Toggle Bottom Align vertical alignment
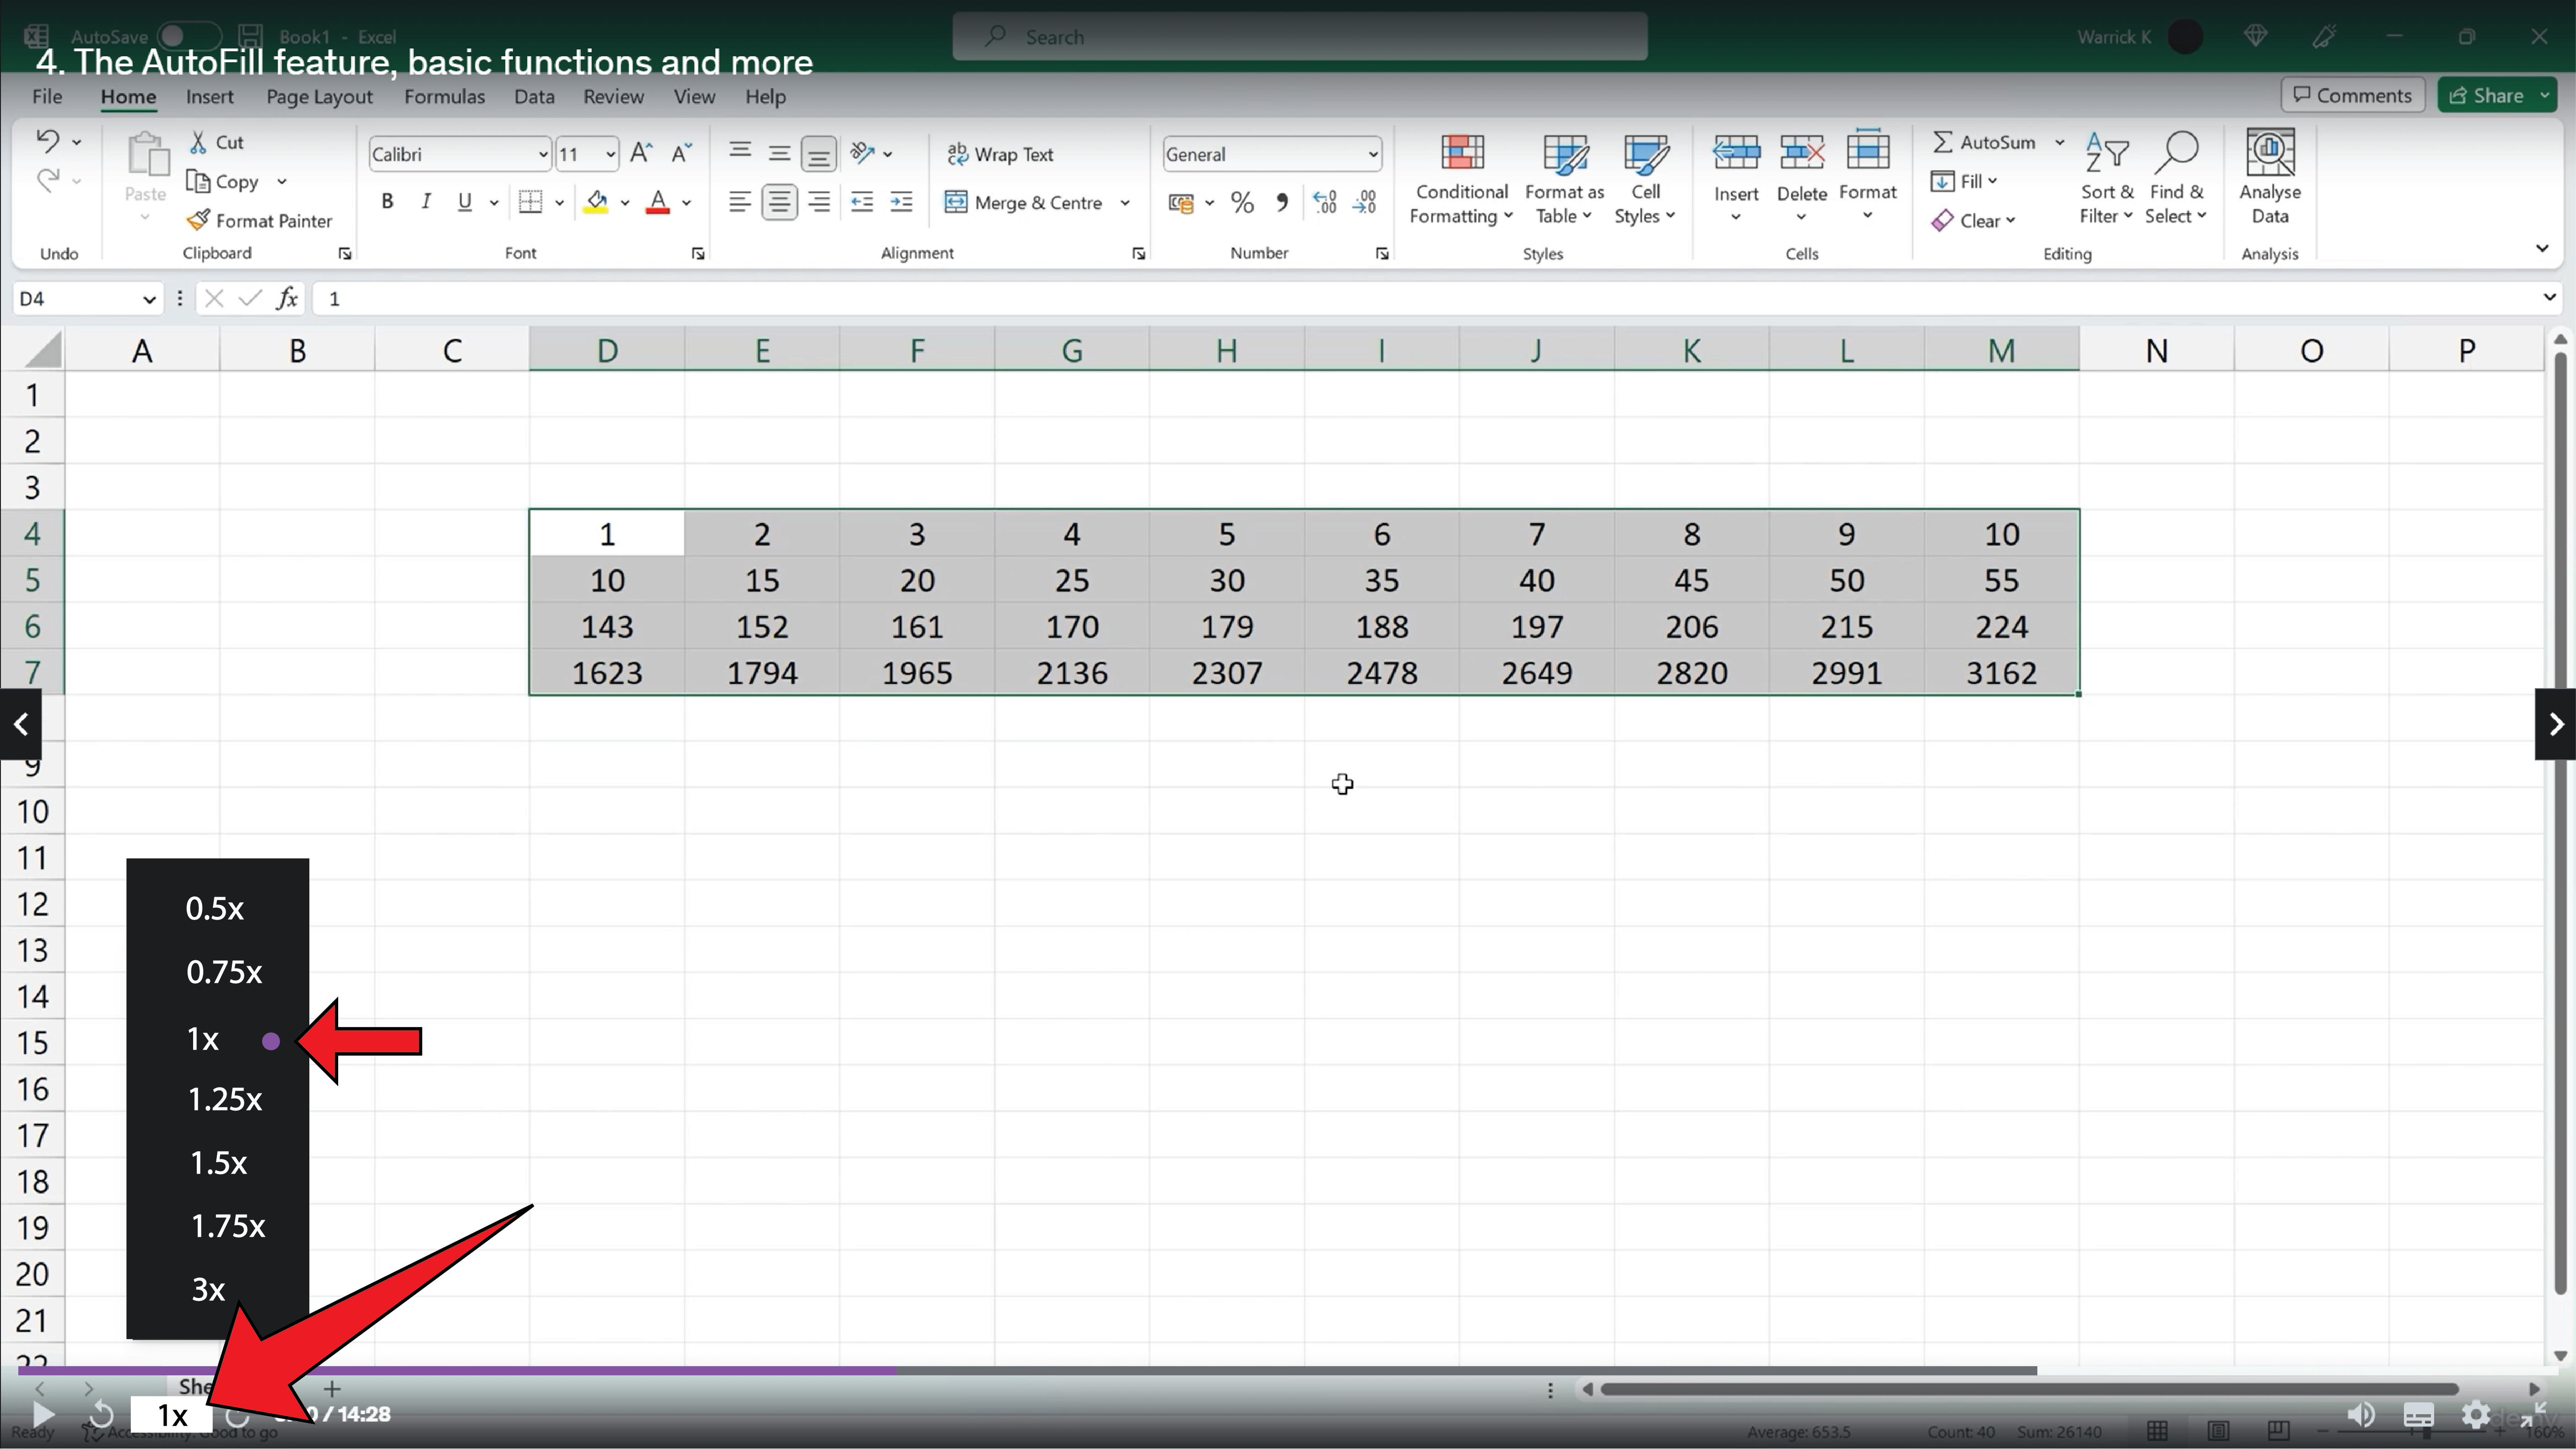 pyautogui.click(x=819, y=154)
